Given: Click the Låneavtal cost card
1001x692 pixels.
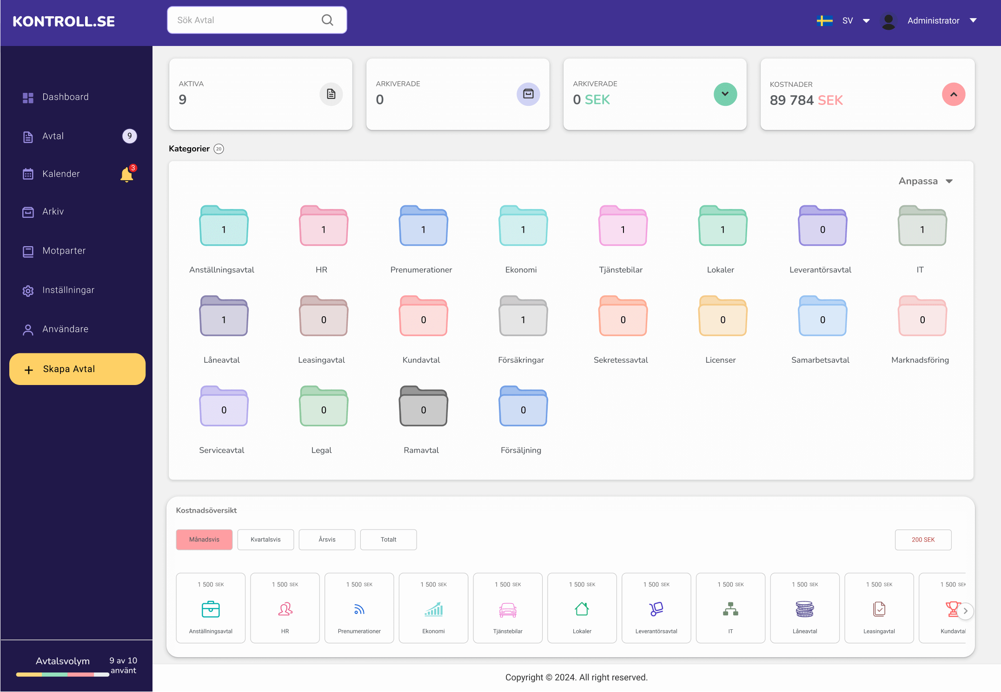Looking at the screenshot, I should coord(805,608).
